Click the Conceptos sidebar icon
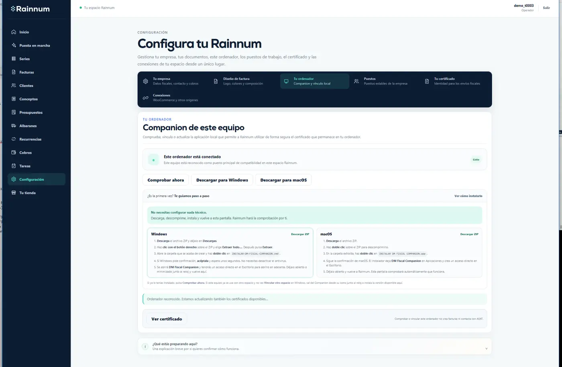This screenshot has height=367, width=562. pos(14,99)
